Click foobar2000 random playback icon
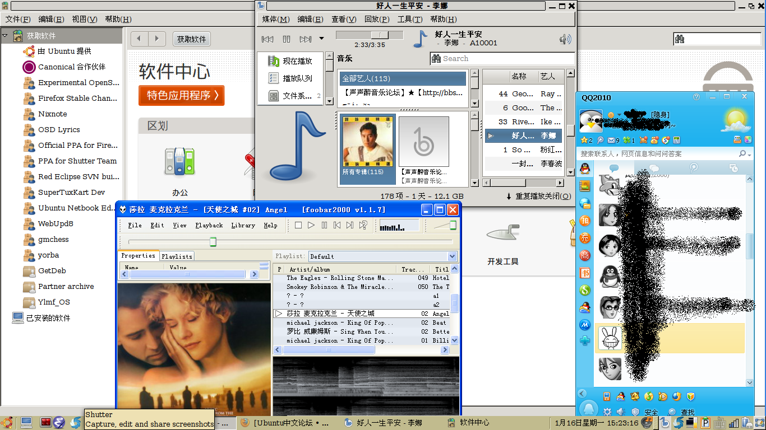Image resolution: width=766 pixels, height=430 pixels. [x=363, y=225]
